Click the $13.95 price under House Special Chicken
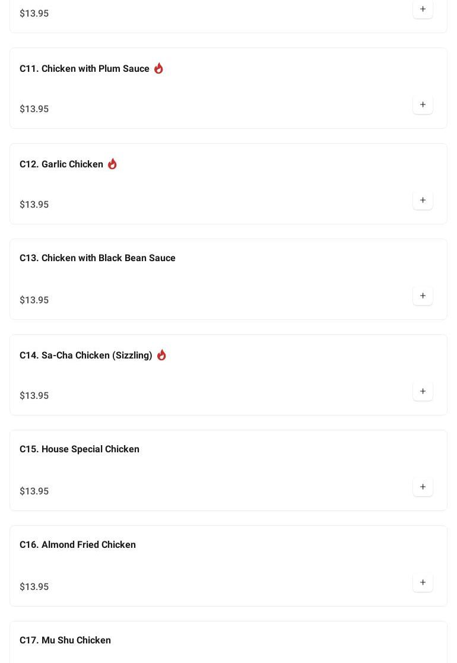This screenshot has width=457, height=663. [x=34, y=491]
